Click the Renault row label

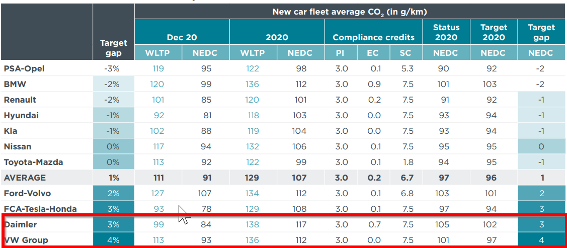point(20,100)
